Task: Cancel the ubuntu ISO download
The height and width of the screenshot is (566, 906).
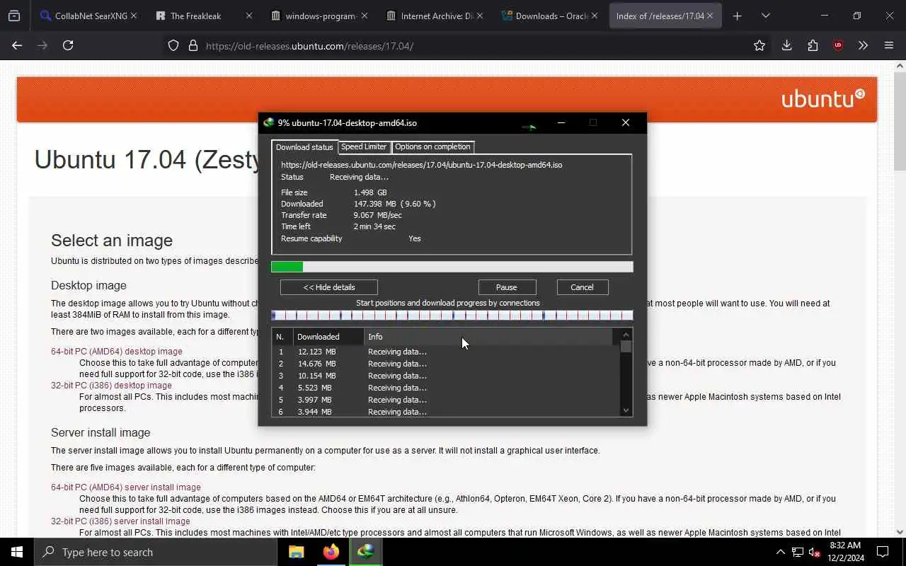Action: click(582, 287)
